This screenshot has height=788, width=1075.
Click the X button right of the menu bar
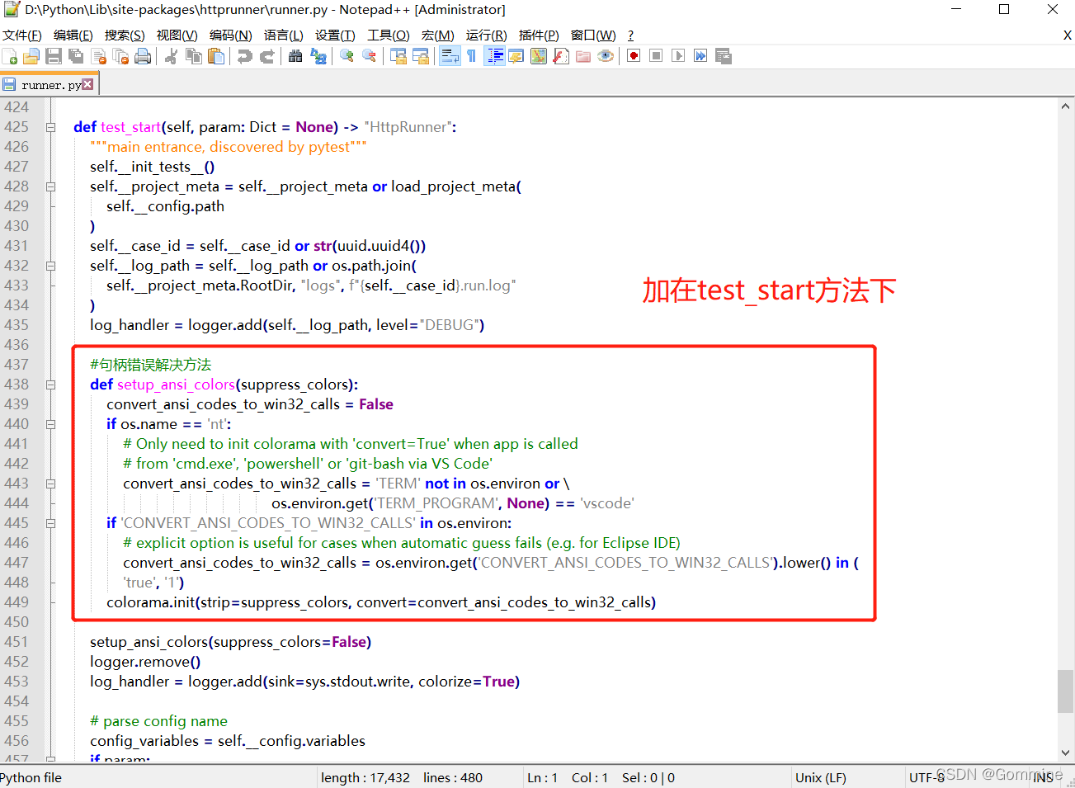1067,35
